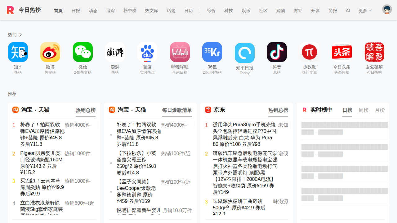
Task: Expand the 更多 navigation dropdown
Action: coord(365,11)
